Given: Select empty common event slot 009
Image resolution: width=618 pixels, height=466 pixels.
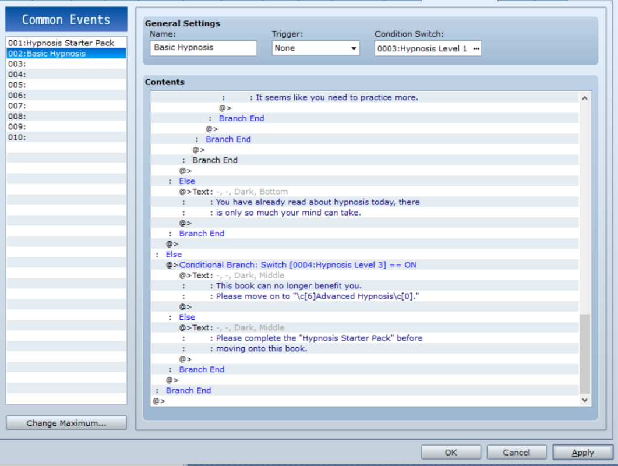Looking at the screenshot, I should [x=66, y=126].
